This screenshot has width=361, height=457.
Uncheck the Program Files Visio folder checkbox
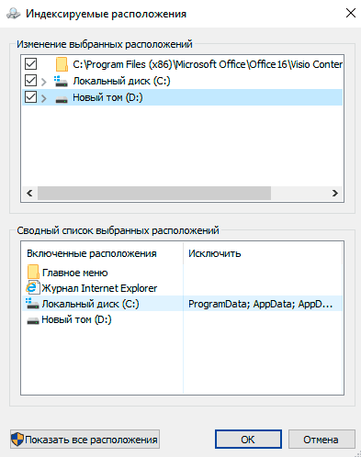click(31, 64)
